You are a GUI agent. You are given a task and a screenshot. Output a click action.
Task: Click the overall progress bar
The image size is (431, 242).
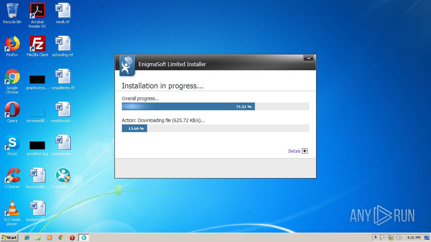click(x=215, y=107)
